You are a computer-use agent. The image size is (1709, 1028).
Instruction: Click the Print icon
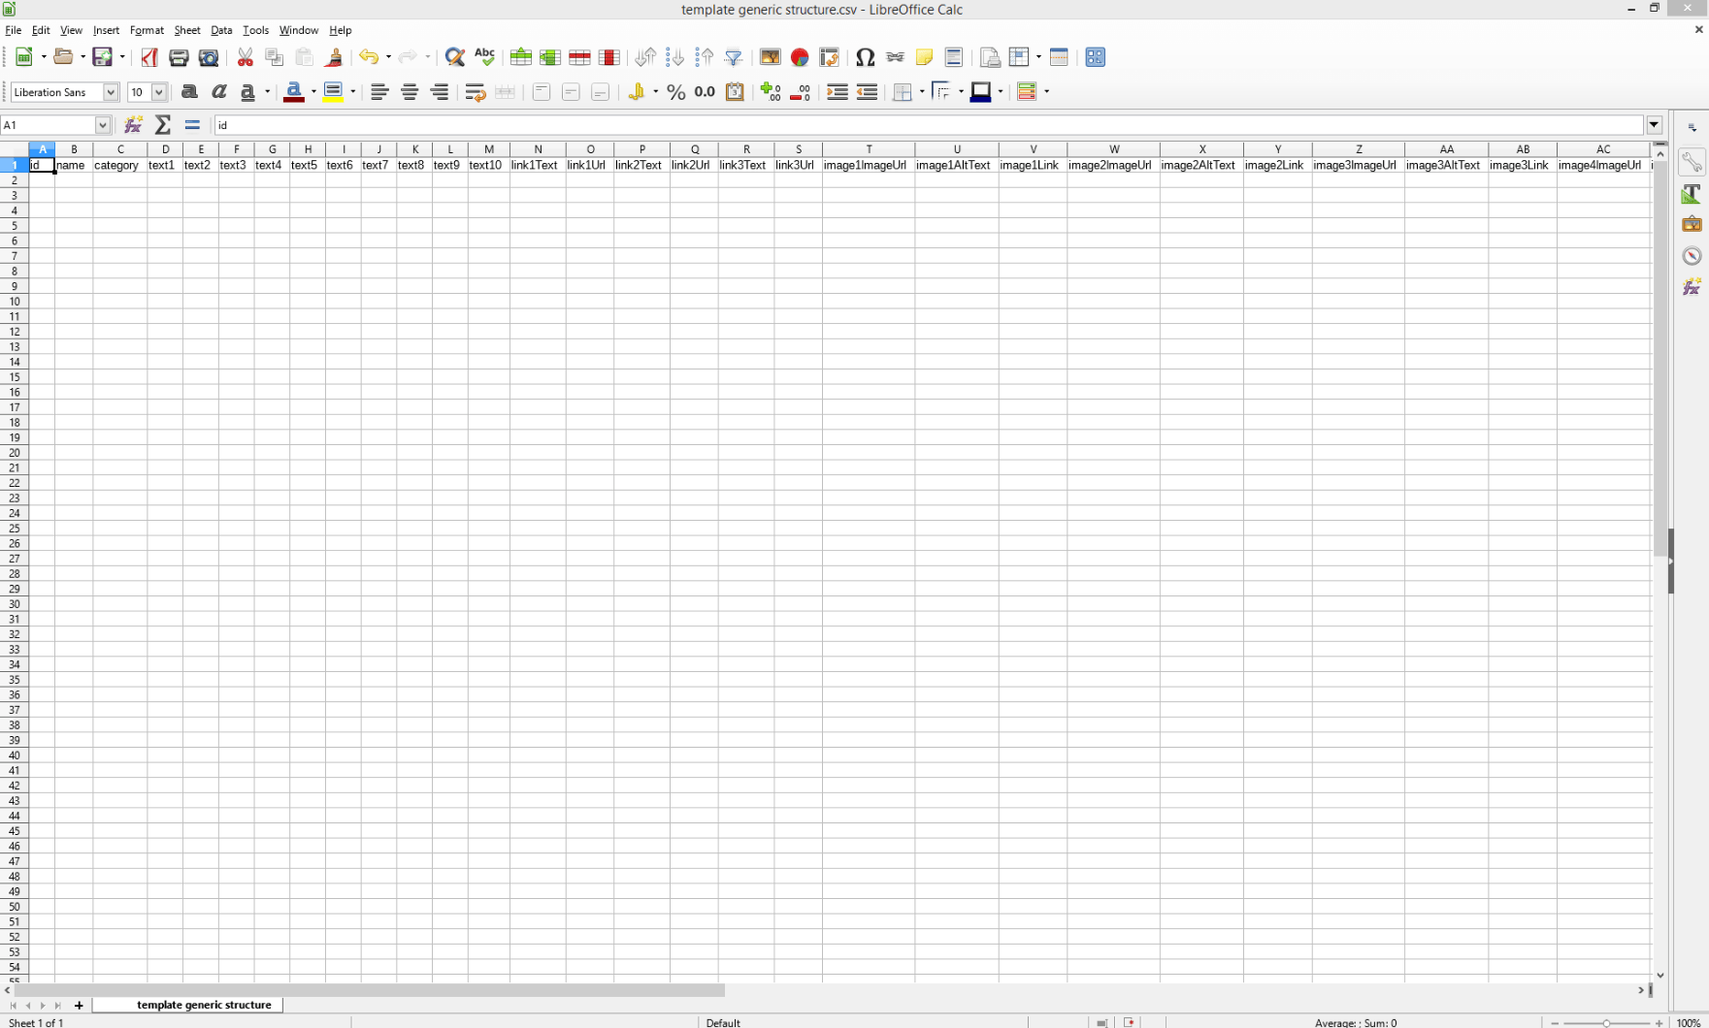tap(179, 57)
